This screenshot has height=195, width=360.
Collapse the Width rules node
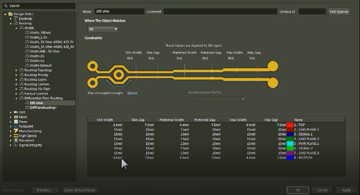point(17,28)
